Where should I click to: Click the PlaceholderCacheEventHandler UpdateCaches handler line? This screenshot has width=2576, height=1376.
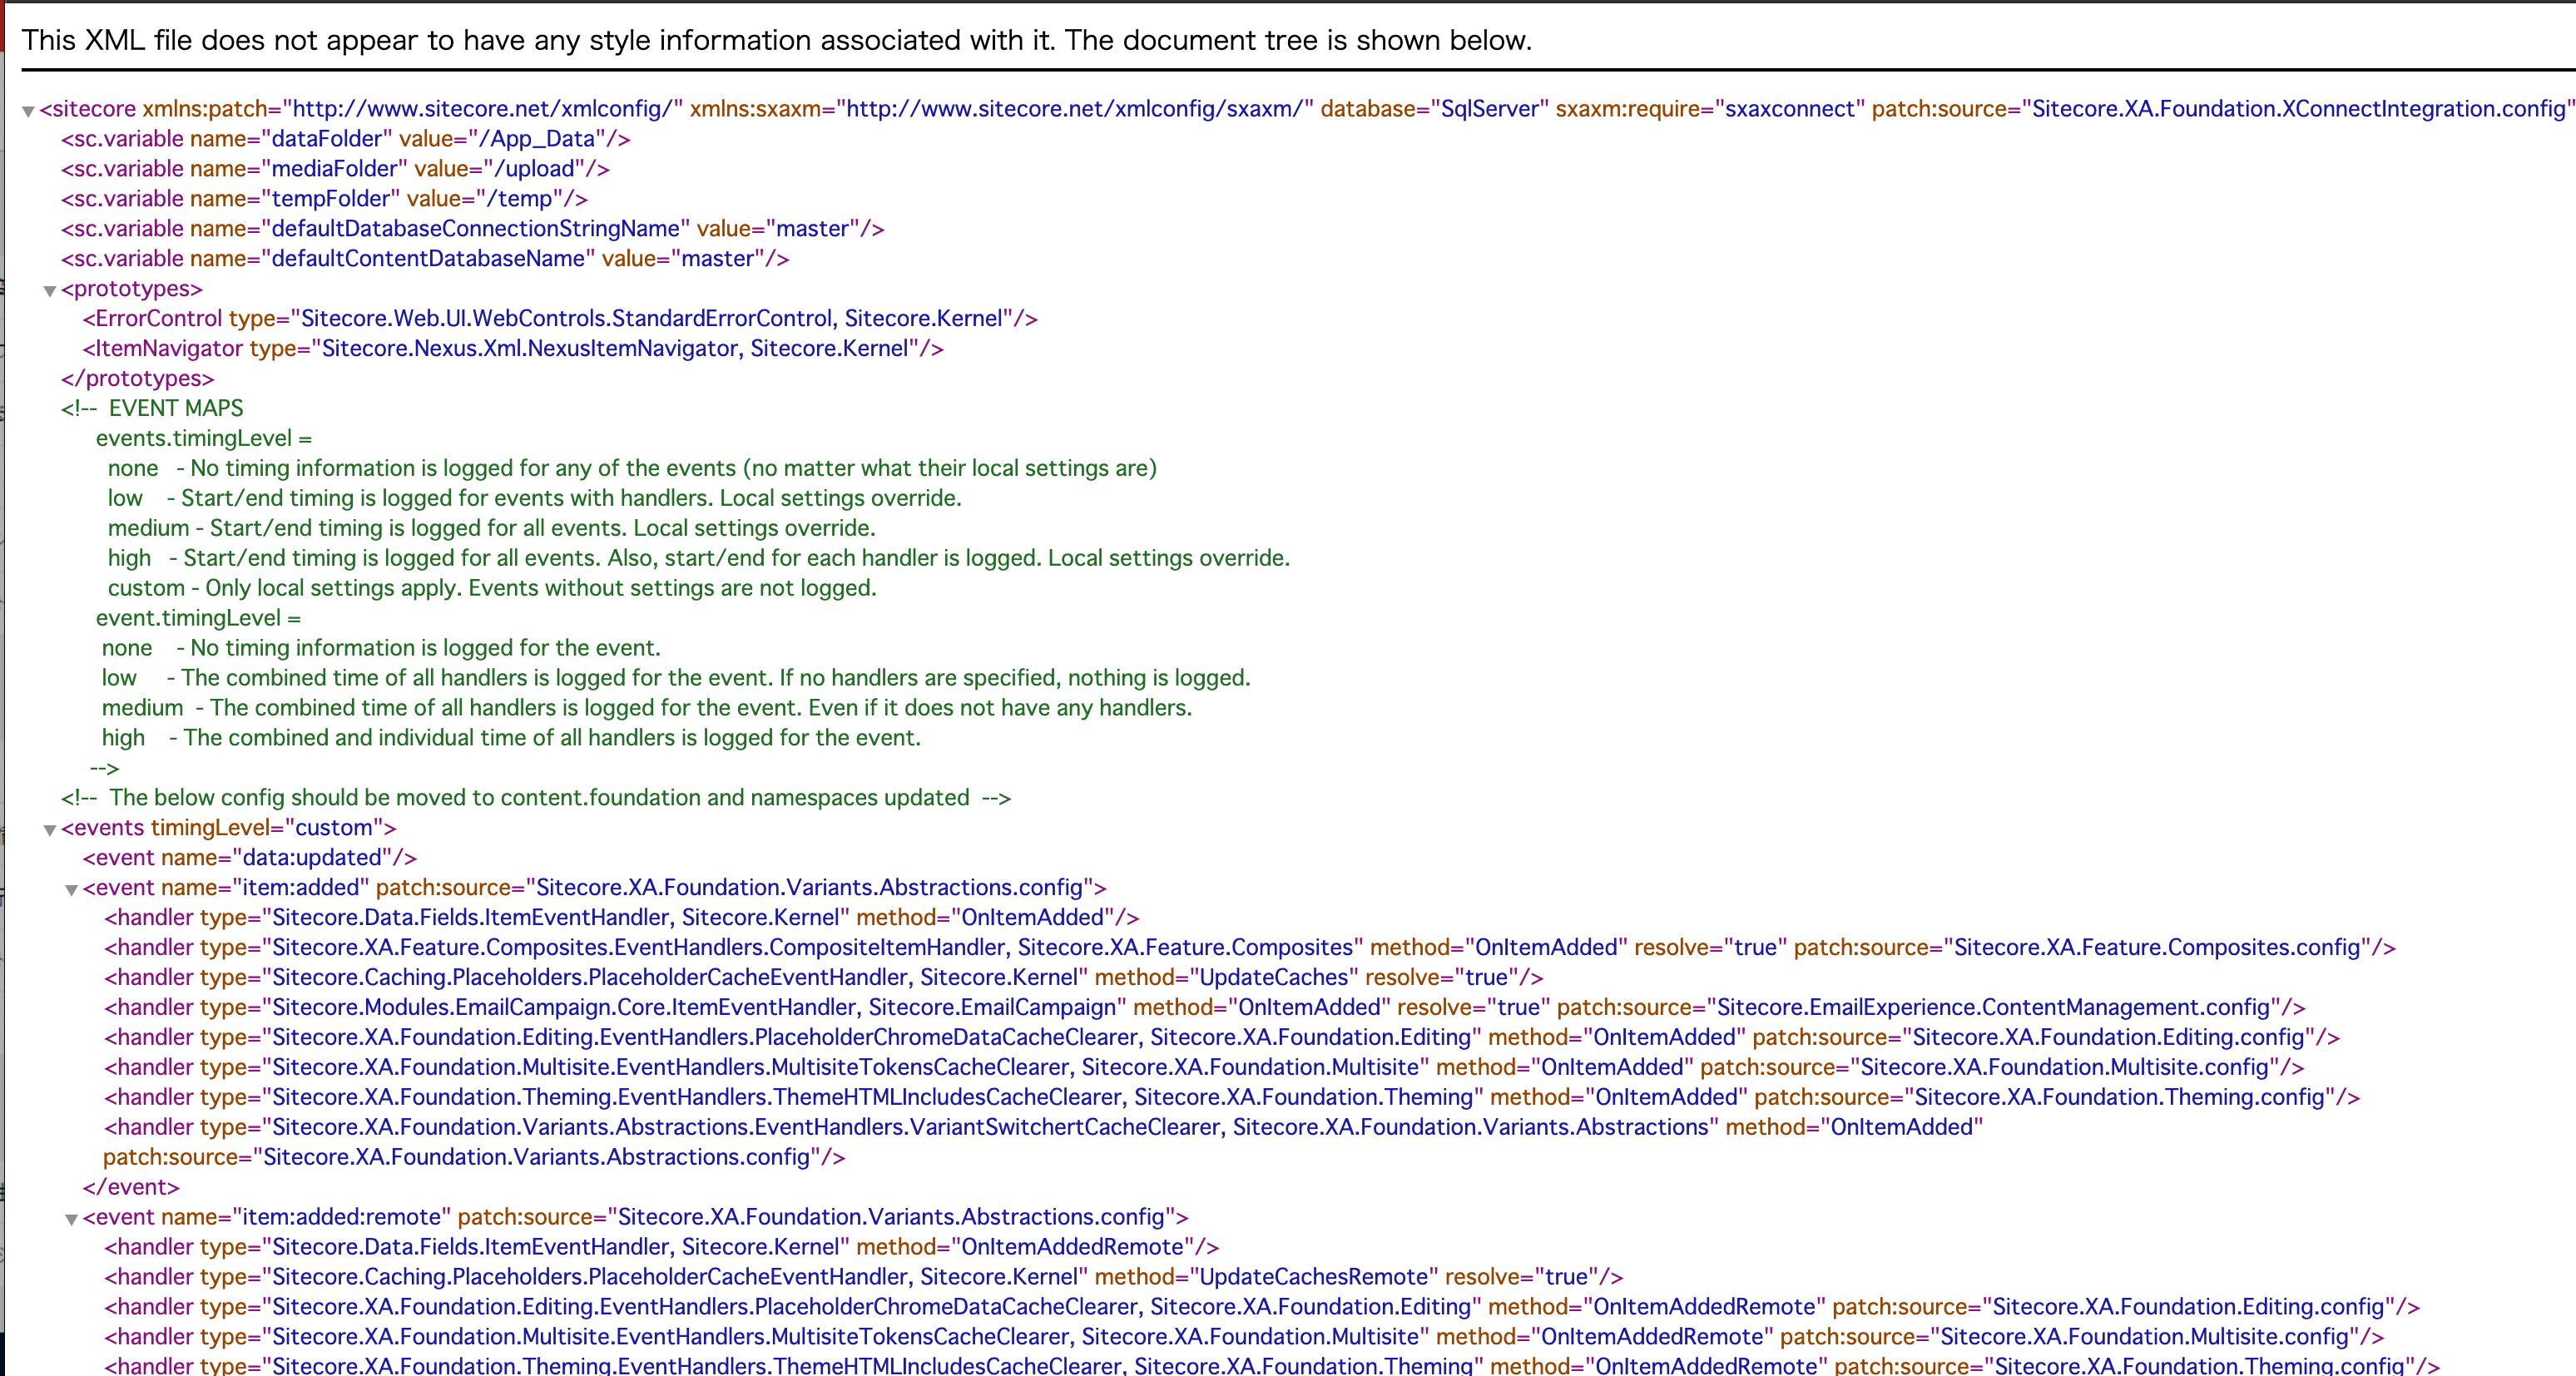coord(823,978)
